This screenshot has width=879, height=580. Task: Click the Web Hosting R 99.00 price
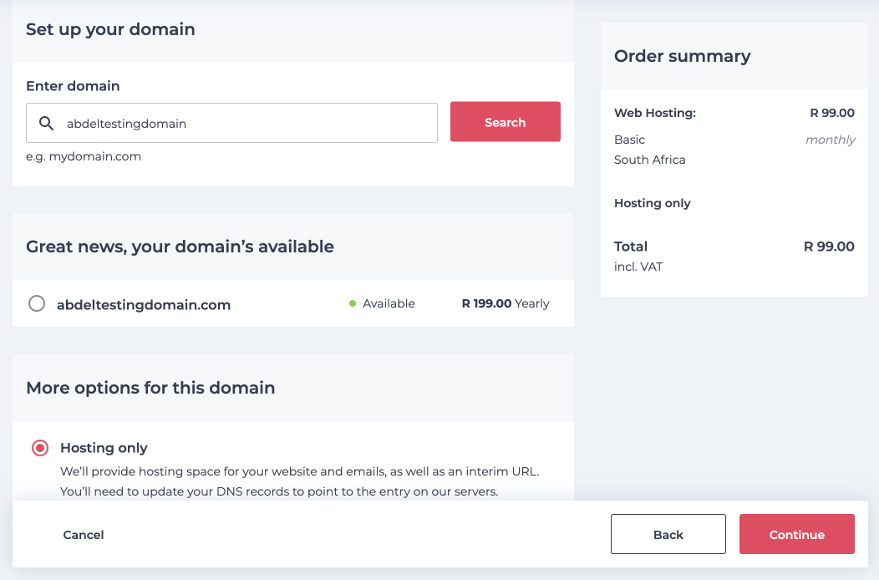point(832,113)
